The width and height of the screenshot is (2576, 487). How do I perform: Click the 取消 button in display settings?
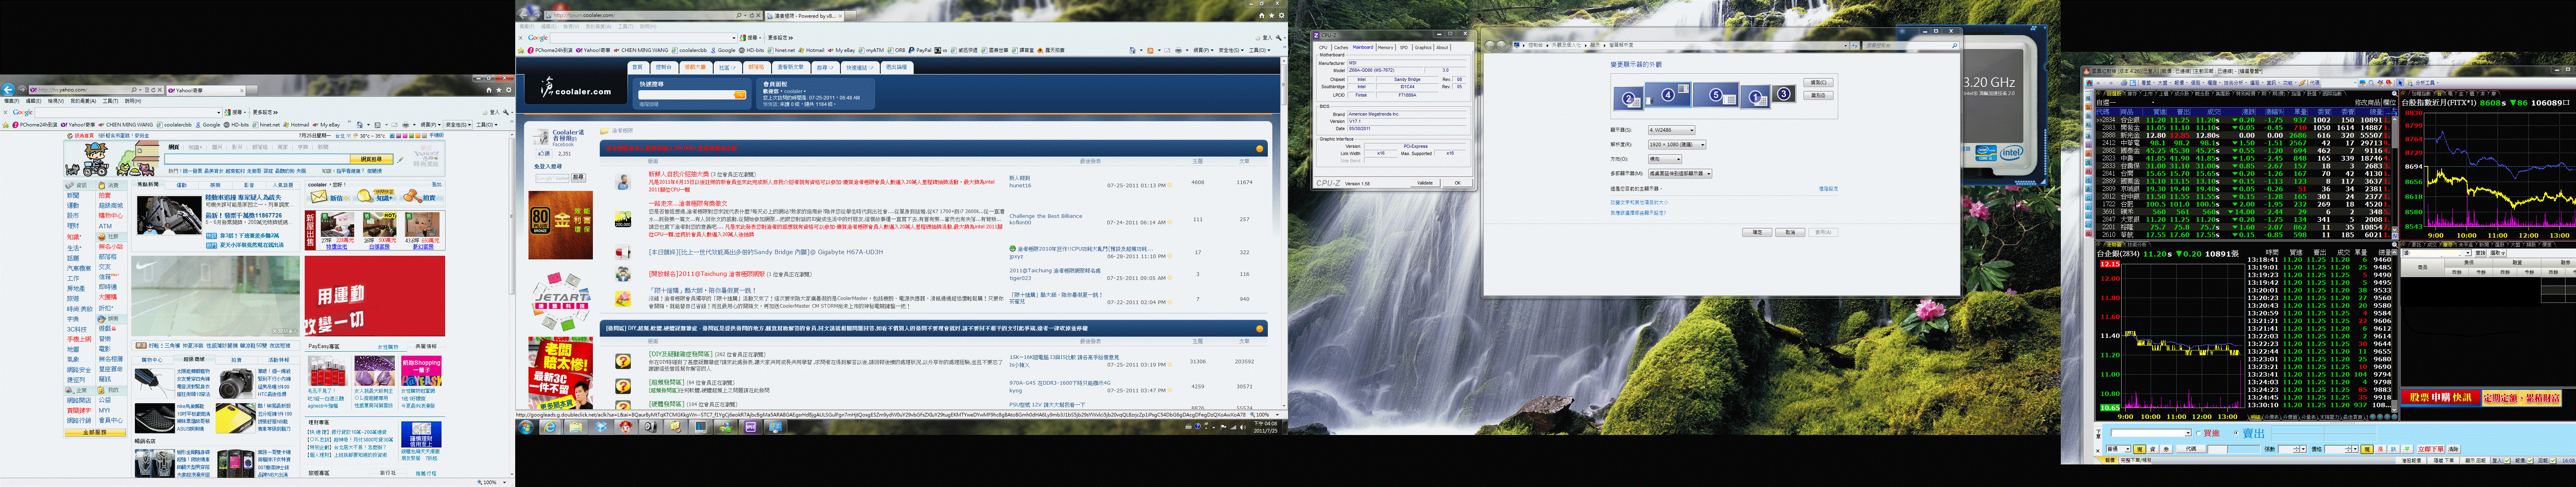point(1790,232)
